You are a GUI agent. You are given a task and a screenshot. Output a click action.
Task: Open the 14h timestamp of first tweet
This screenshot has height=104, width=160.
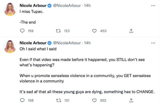[x=87, y=6]
